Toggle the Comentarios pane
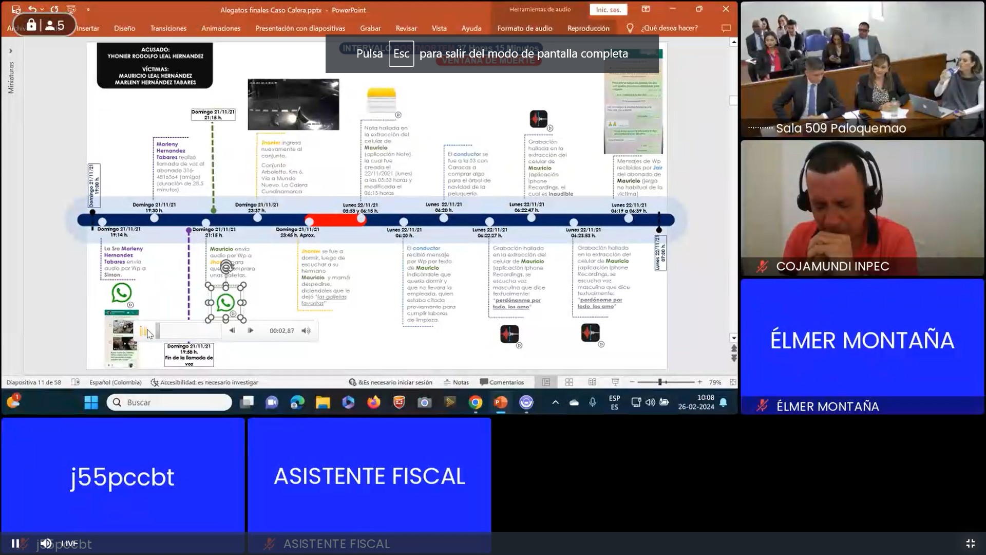Screen dimensions: 986x555 [x=502, y=382]
